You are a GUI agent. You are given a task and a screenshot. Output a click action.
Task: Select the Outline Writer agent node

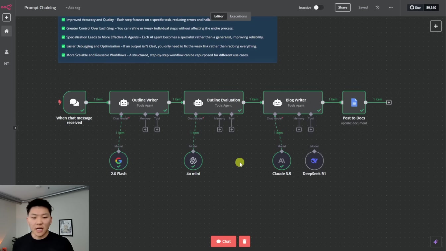(139, 102)
